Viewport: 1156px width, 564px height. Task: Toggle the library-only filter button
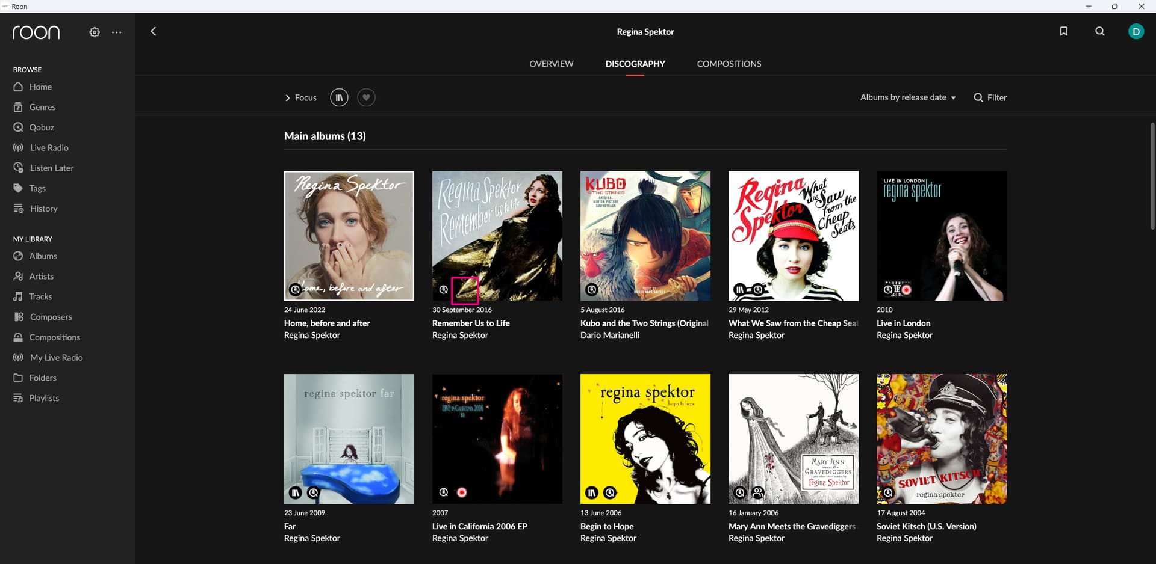(x=339, y=97)
